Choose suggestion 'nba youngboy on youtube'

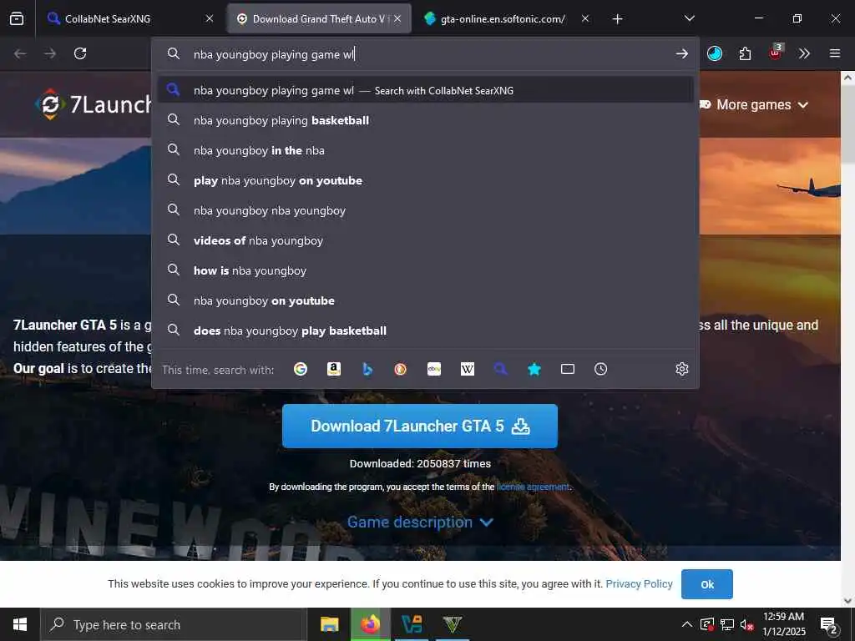point(425,300)
